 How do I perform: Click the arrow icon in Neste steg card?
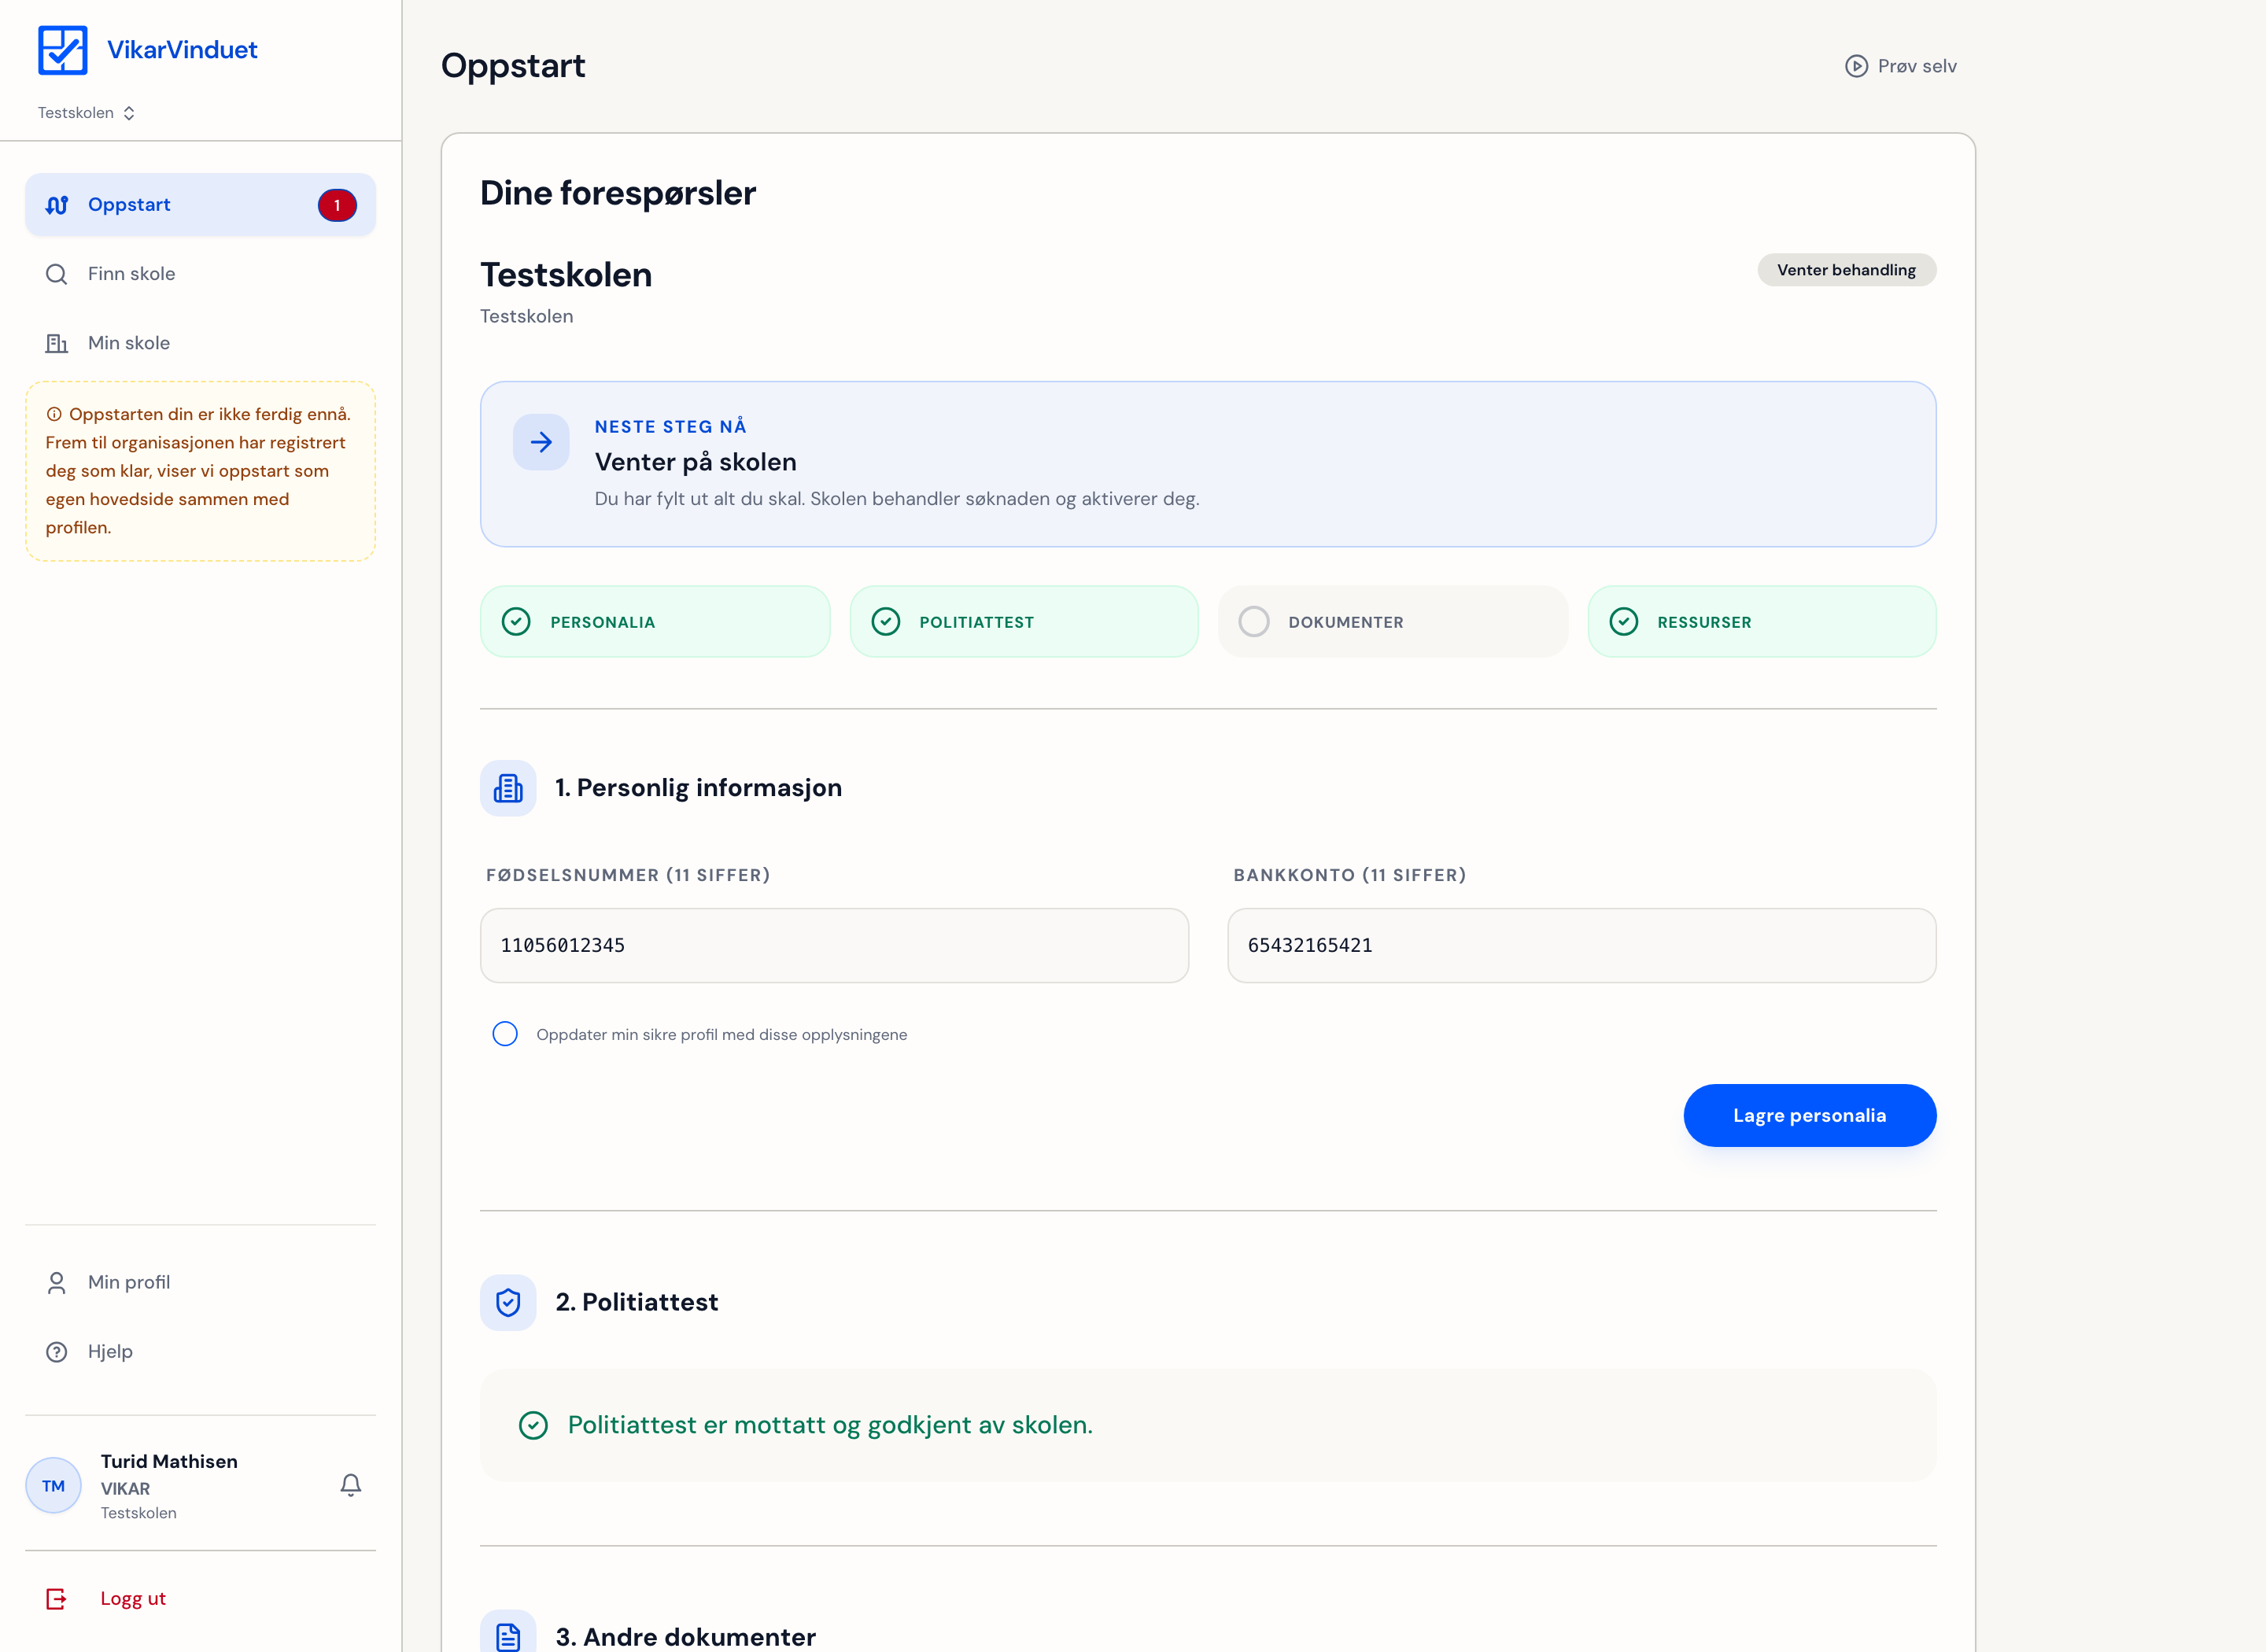click(x=541, y=442)
